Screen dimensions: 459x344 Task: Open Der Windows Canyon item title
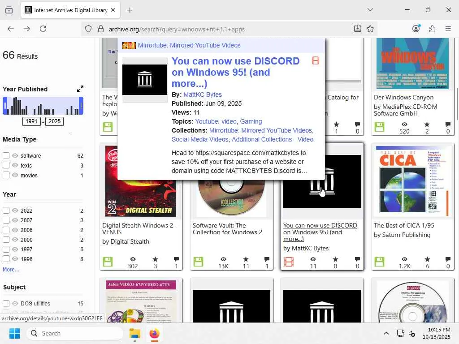click(403, 97)
